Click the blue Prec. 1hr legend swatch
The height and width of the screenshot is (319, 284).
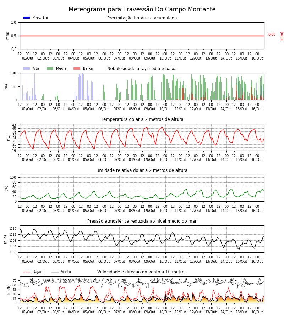click(x=27, y=18)
